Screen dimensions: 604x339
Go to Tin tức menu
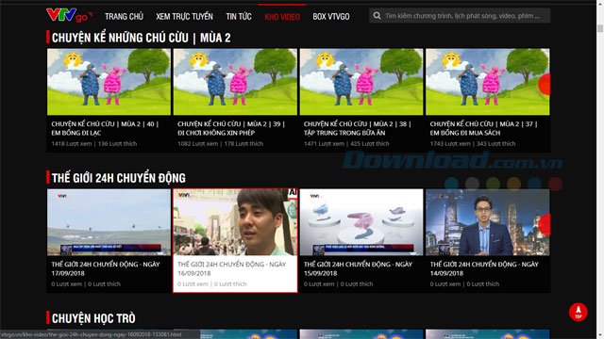click(x=239, y=17)
